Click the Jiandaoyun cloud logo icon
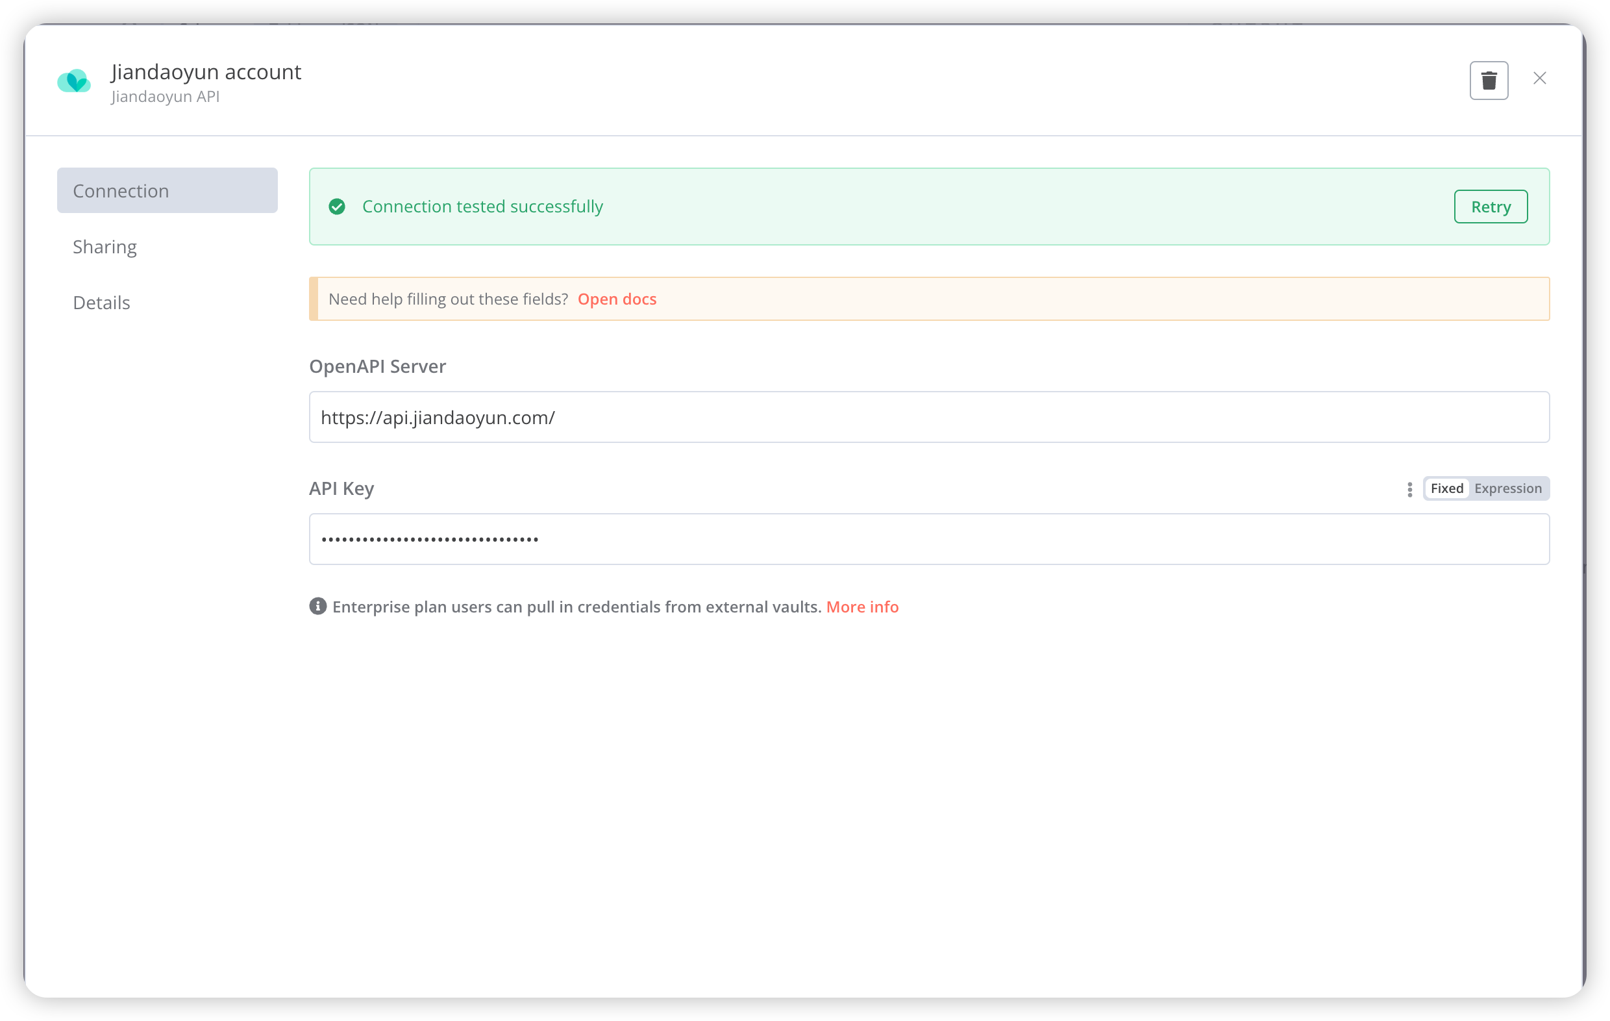 [73, 81]
